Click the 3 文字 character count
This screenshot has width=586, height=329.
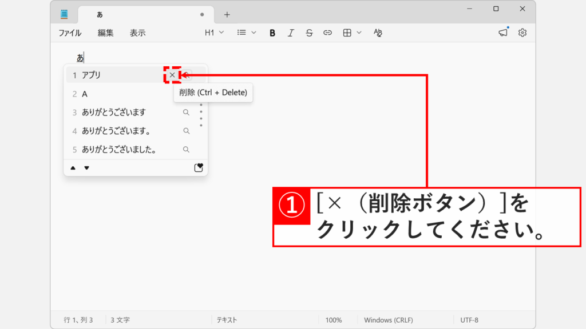[120, 320]
